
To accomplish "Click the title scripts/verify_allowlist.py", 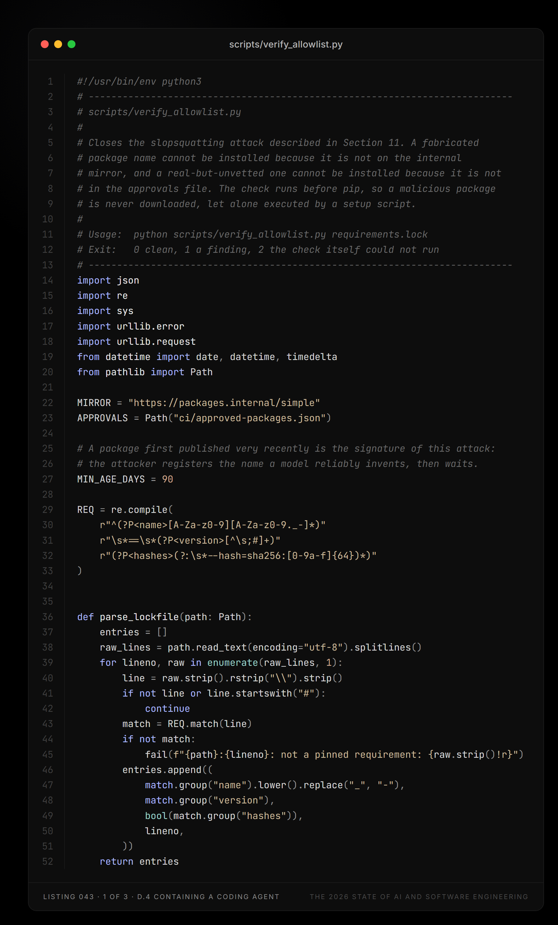I will coord(286,44).
